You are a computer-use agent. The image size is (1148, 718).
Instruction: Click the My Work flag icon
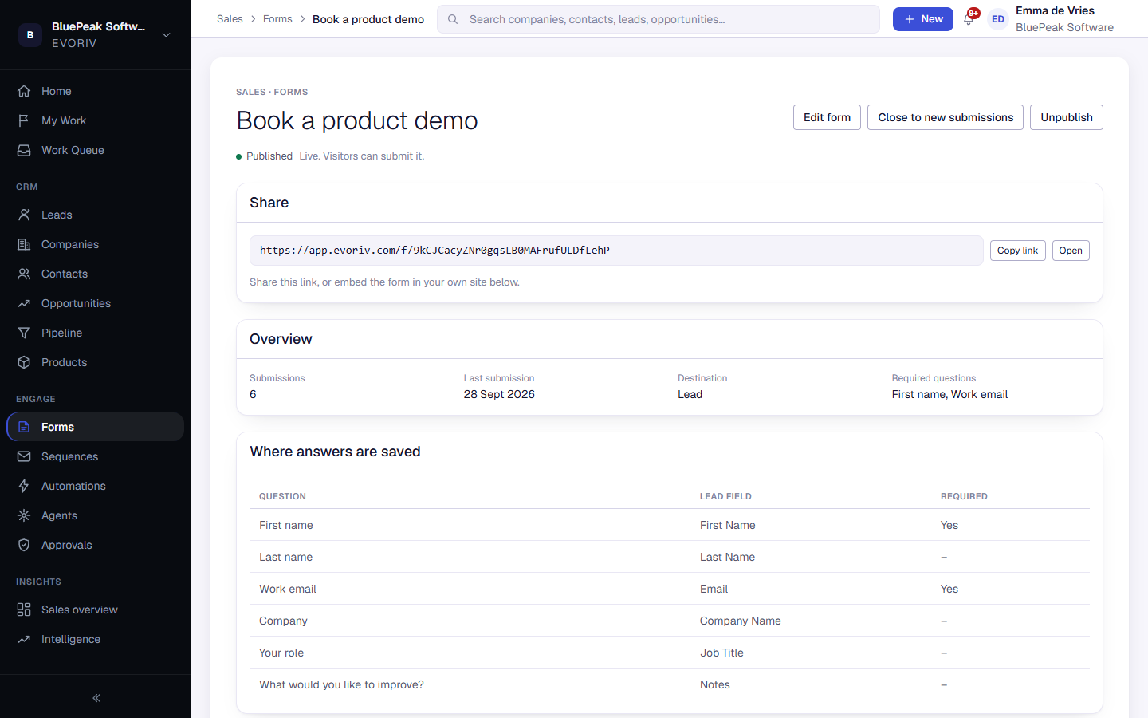[24, 120]
